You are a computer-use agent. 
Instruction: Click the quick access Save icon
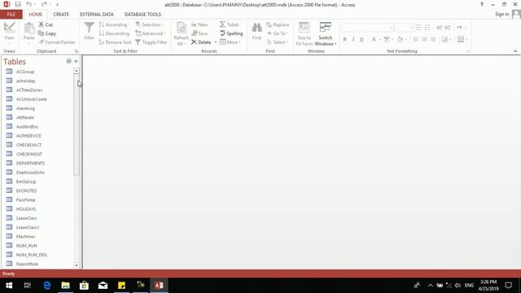pos(18,4)
